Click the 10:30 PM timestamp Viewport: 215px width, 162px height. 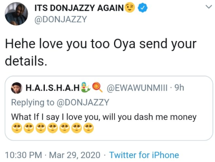24,155
